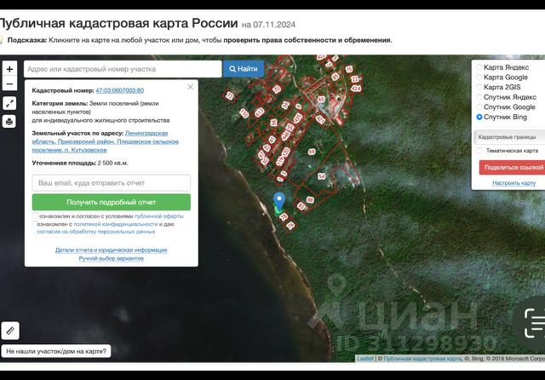
Task: Open the Leaflet attribution link
Action: (365, 359)
